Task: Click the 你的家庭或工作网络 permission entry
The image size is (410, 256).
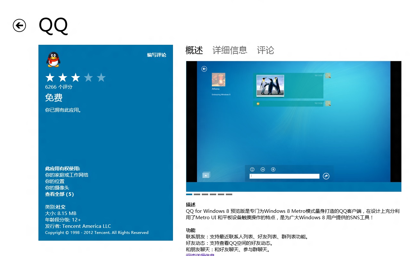Action: click(67, 175)
